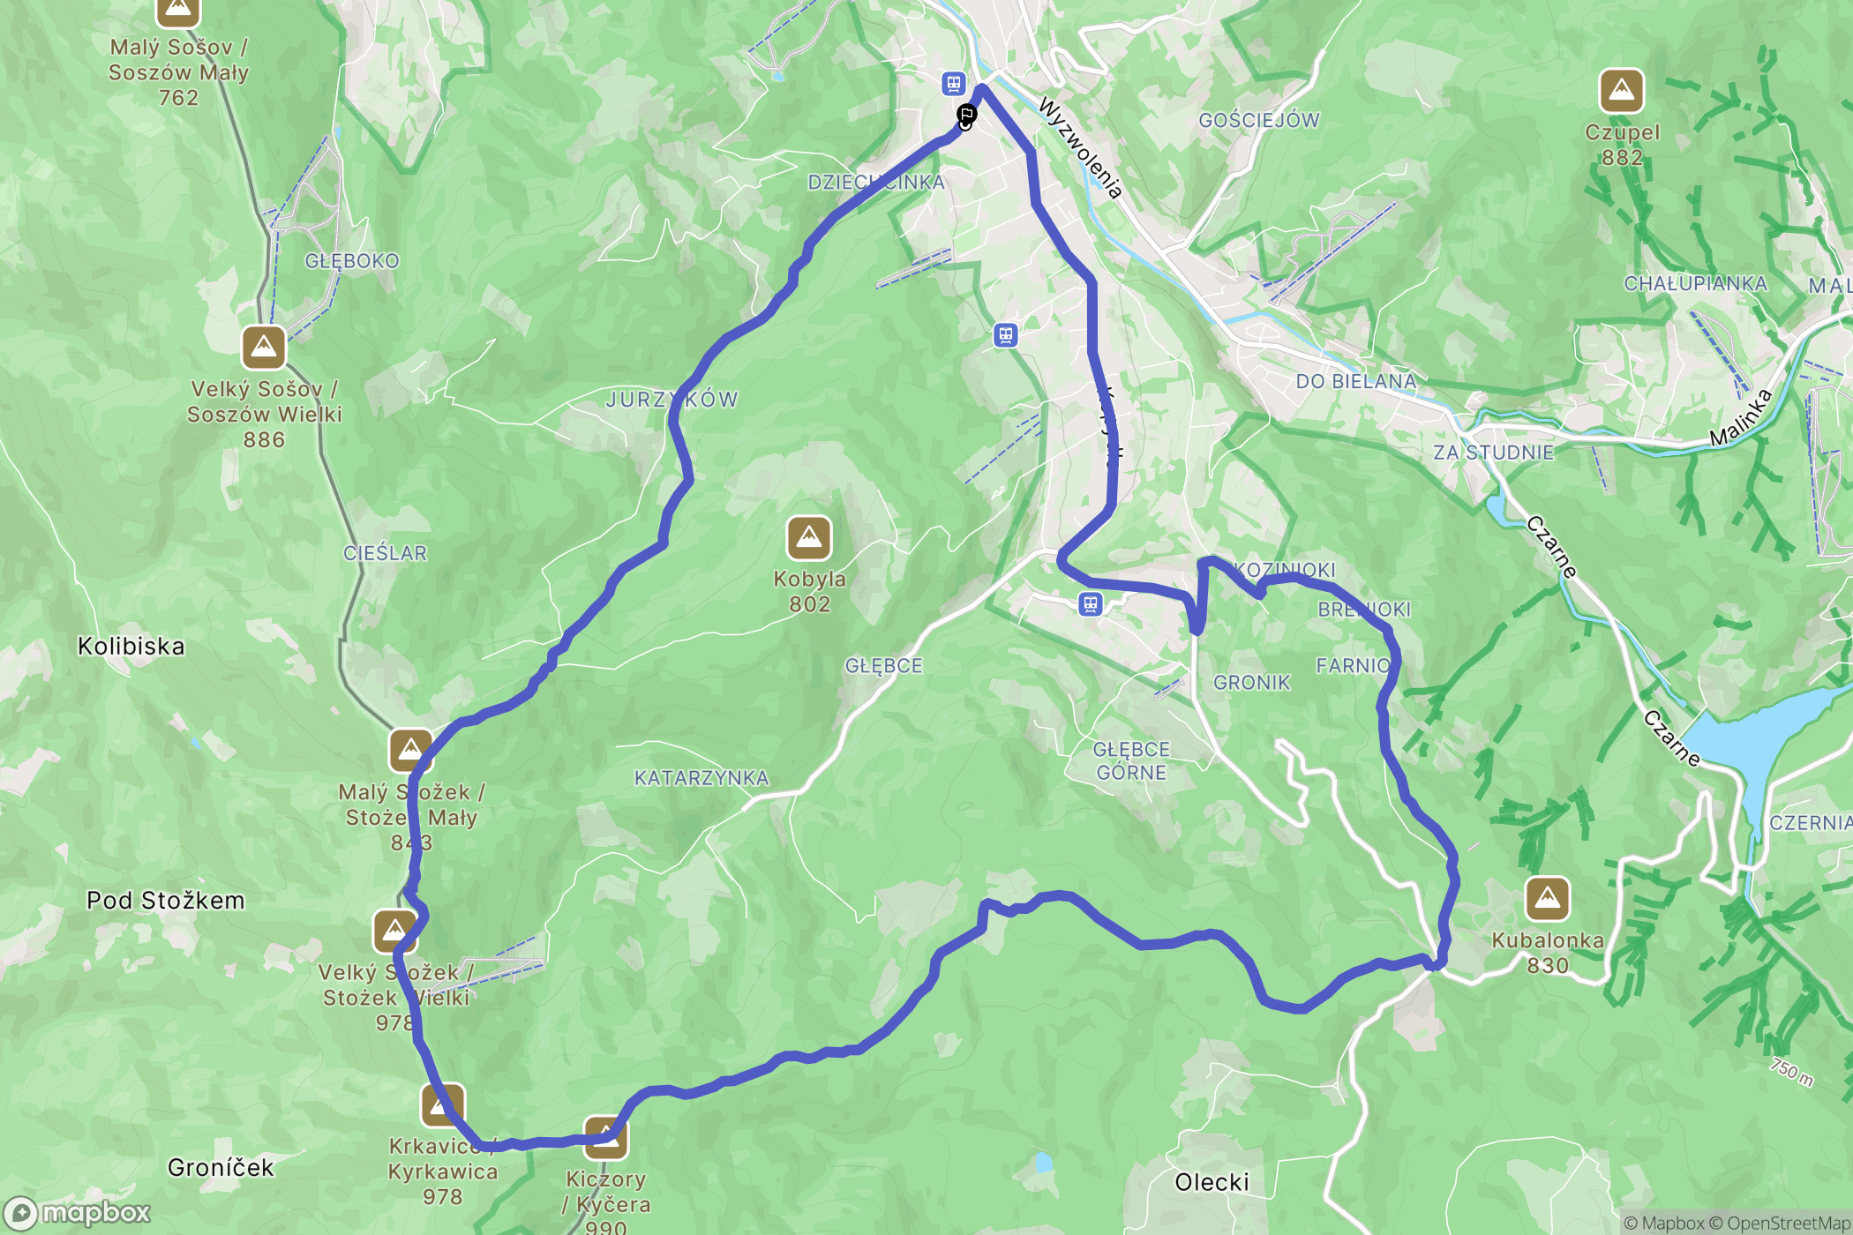Click the route finish flag marker

(967, 114)
